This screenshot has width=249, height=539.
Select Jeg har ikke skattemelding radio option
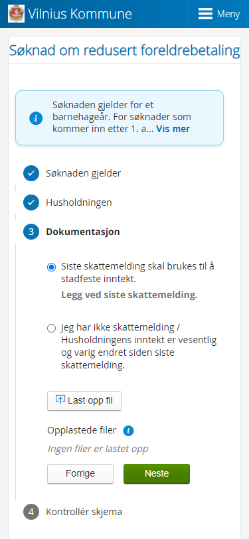(52, 329)
